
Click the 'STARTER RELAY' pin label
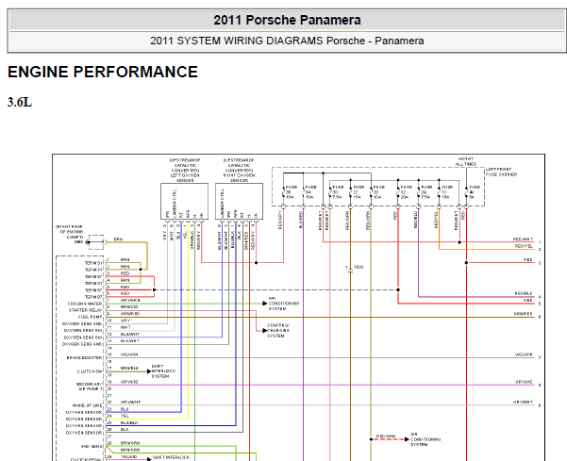[x=85, y=310]
